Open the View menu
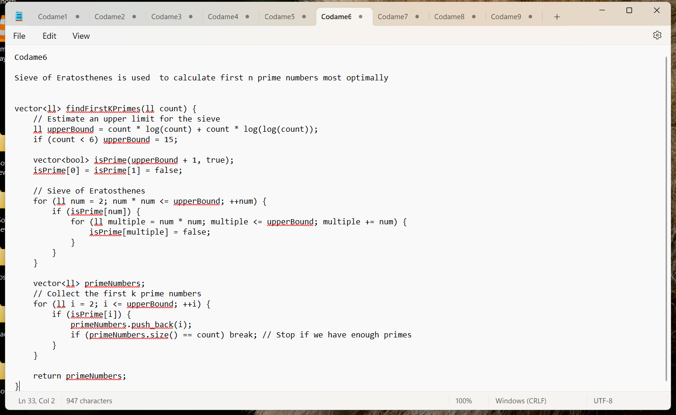676x415 pixels. (x=81, y=36)
